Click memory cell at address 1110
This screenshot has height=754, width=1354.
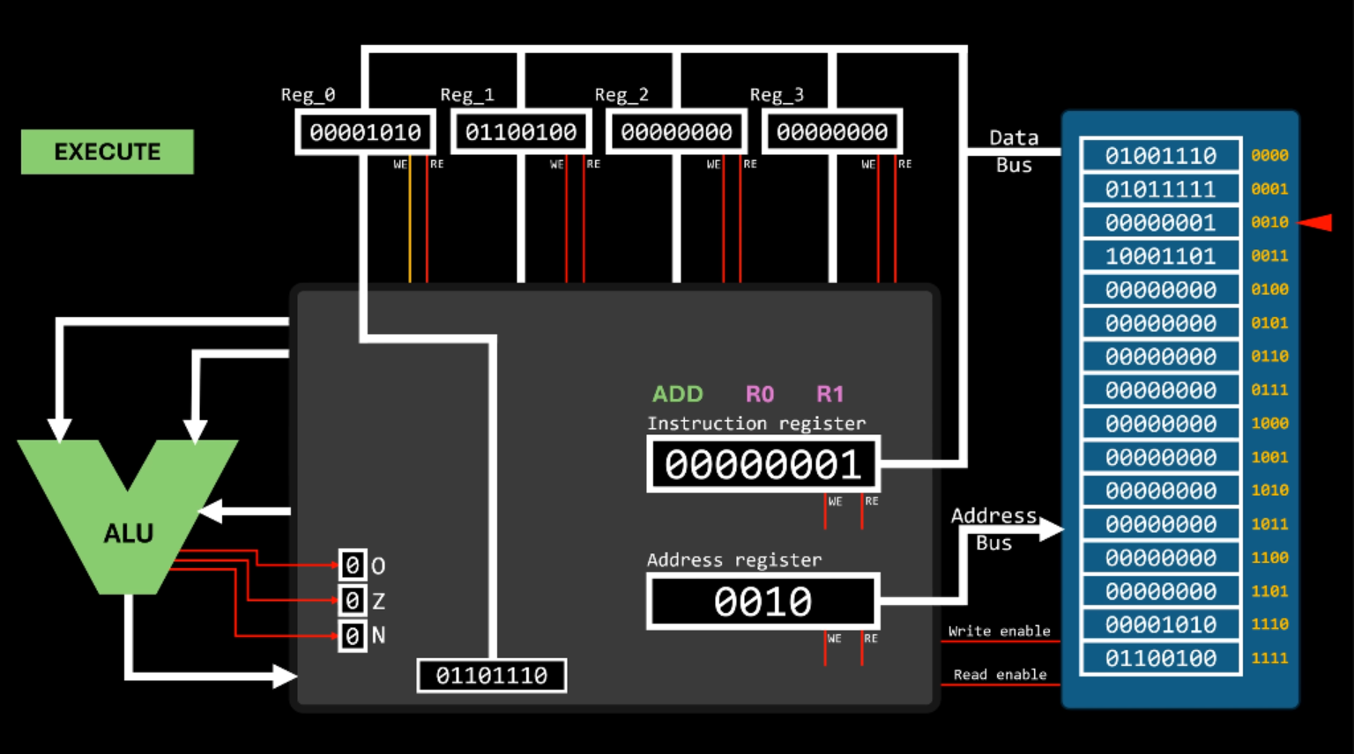[1160, 625]
